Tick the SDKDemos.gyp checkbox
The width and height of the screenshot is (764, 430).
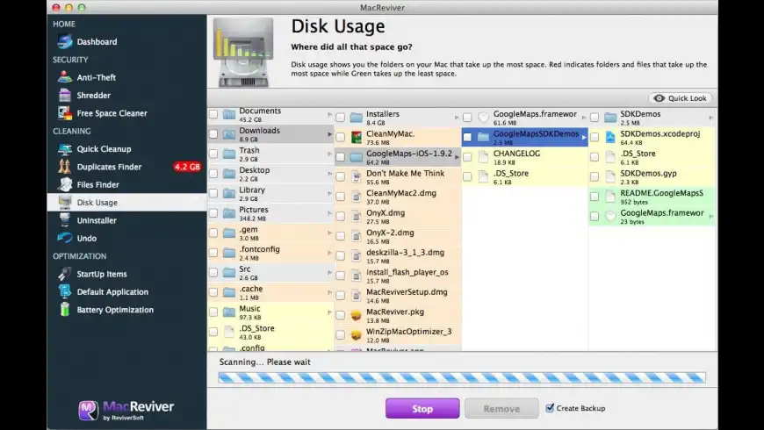coord(595,176)
